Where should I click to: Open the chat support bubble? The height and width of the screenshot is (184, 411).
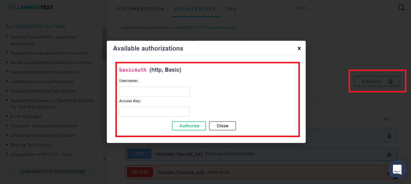click(397, 170)
